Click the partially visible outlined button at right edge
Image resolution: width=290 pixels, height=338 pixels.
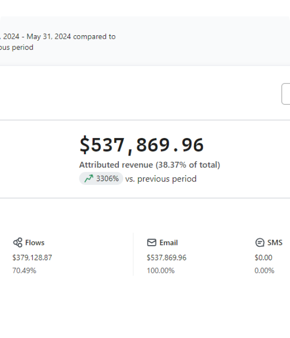[286, 94]
